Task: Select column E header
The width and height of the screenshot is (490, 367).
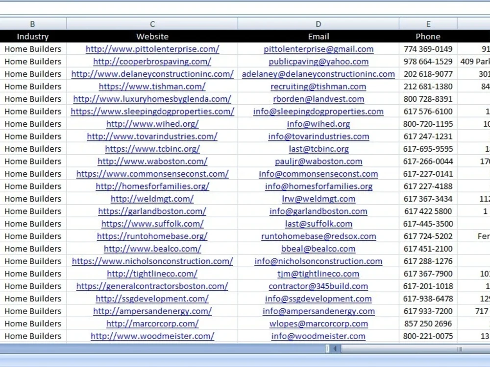Action: [x=428, y=24]
